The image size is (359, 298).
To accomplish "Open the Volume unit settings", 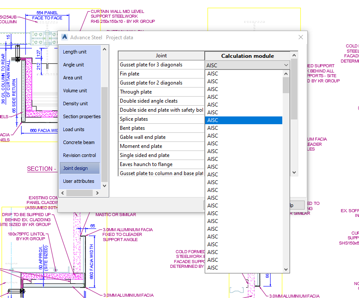I will [x=78, y=91].
